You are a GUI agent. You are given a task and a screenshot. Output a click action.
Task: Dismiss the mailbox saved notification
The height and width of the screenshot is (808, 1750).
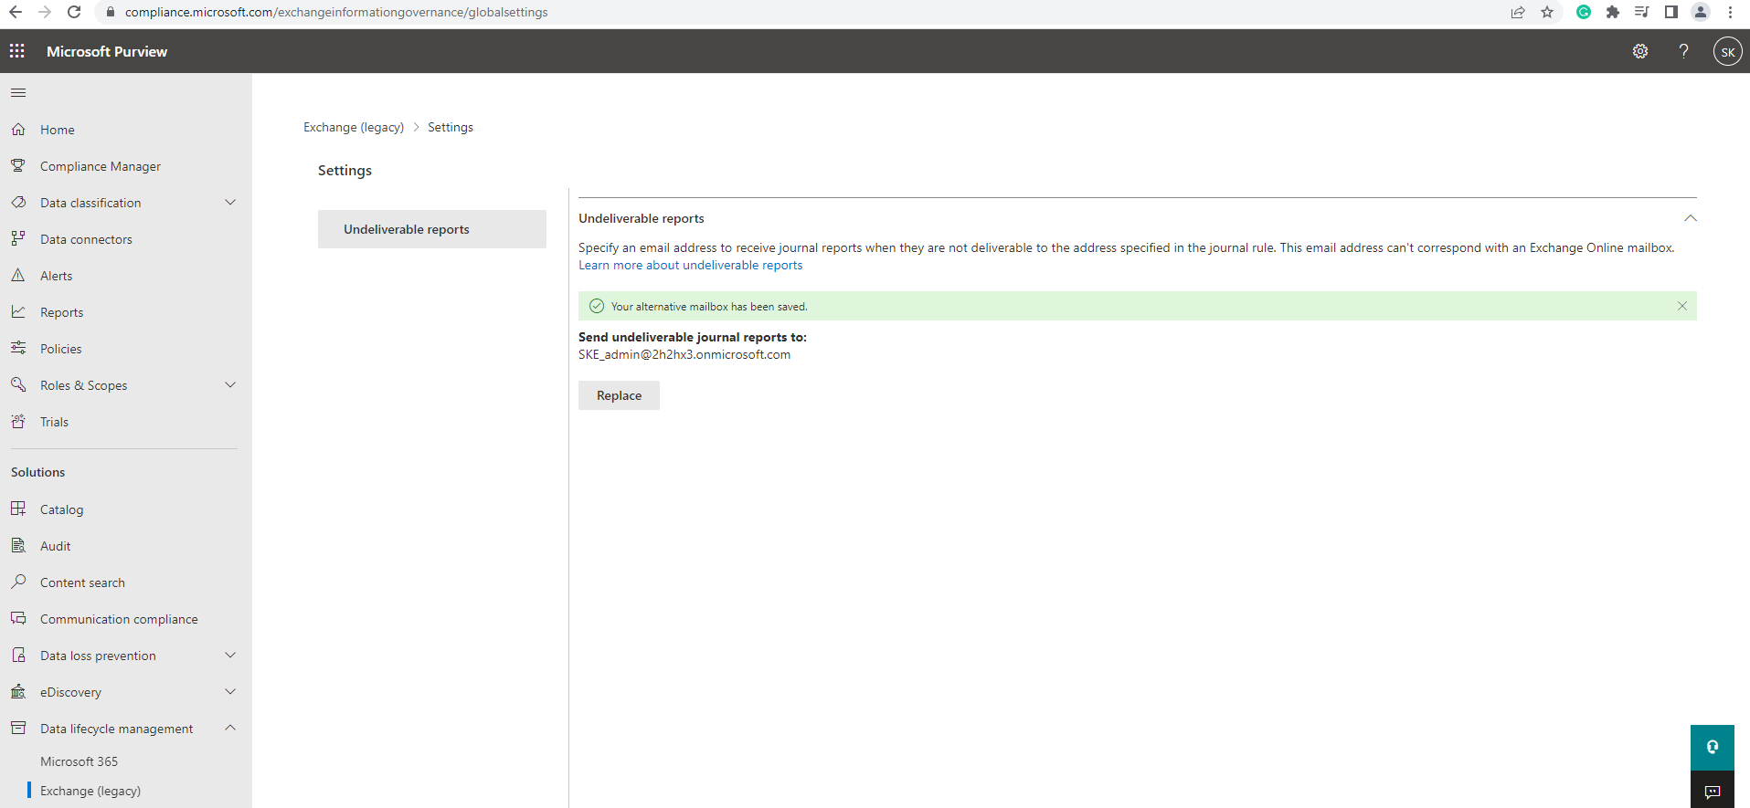click(1681, 306)
